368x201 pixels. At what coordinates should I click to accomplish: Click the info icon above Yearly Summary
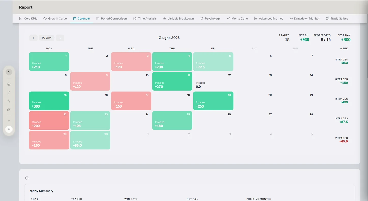(x=27, y=178)
